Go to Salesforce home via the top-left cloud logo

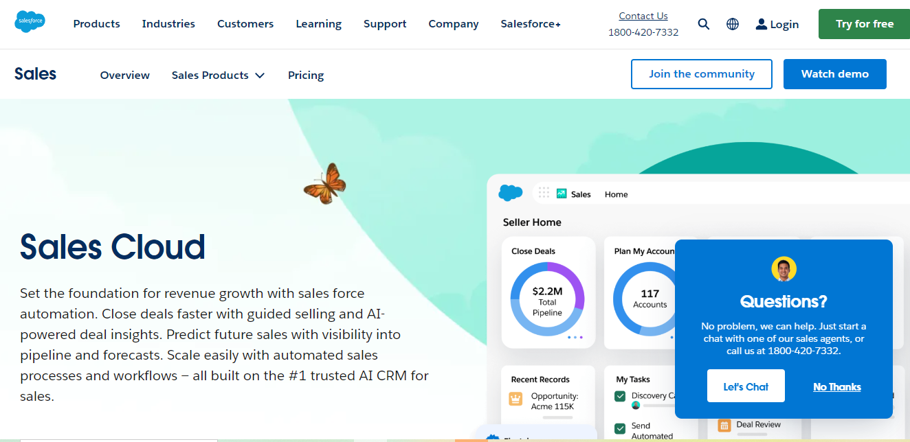tap(30, 22)
